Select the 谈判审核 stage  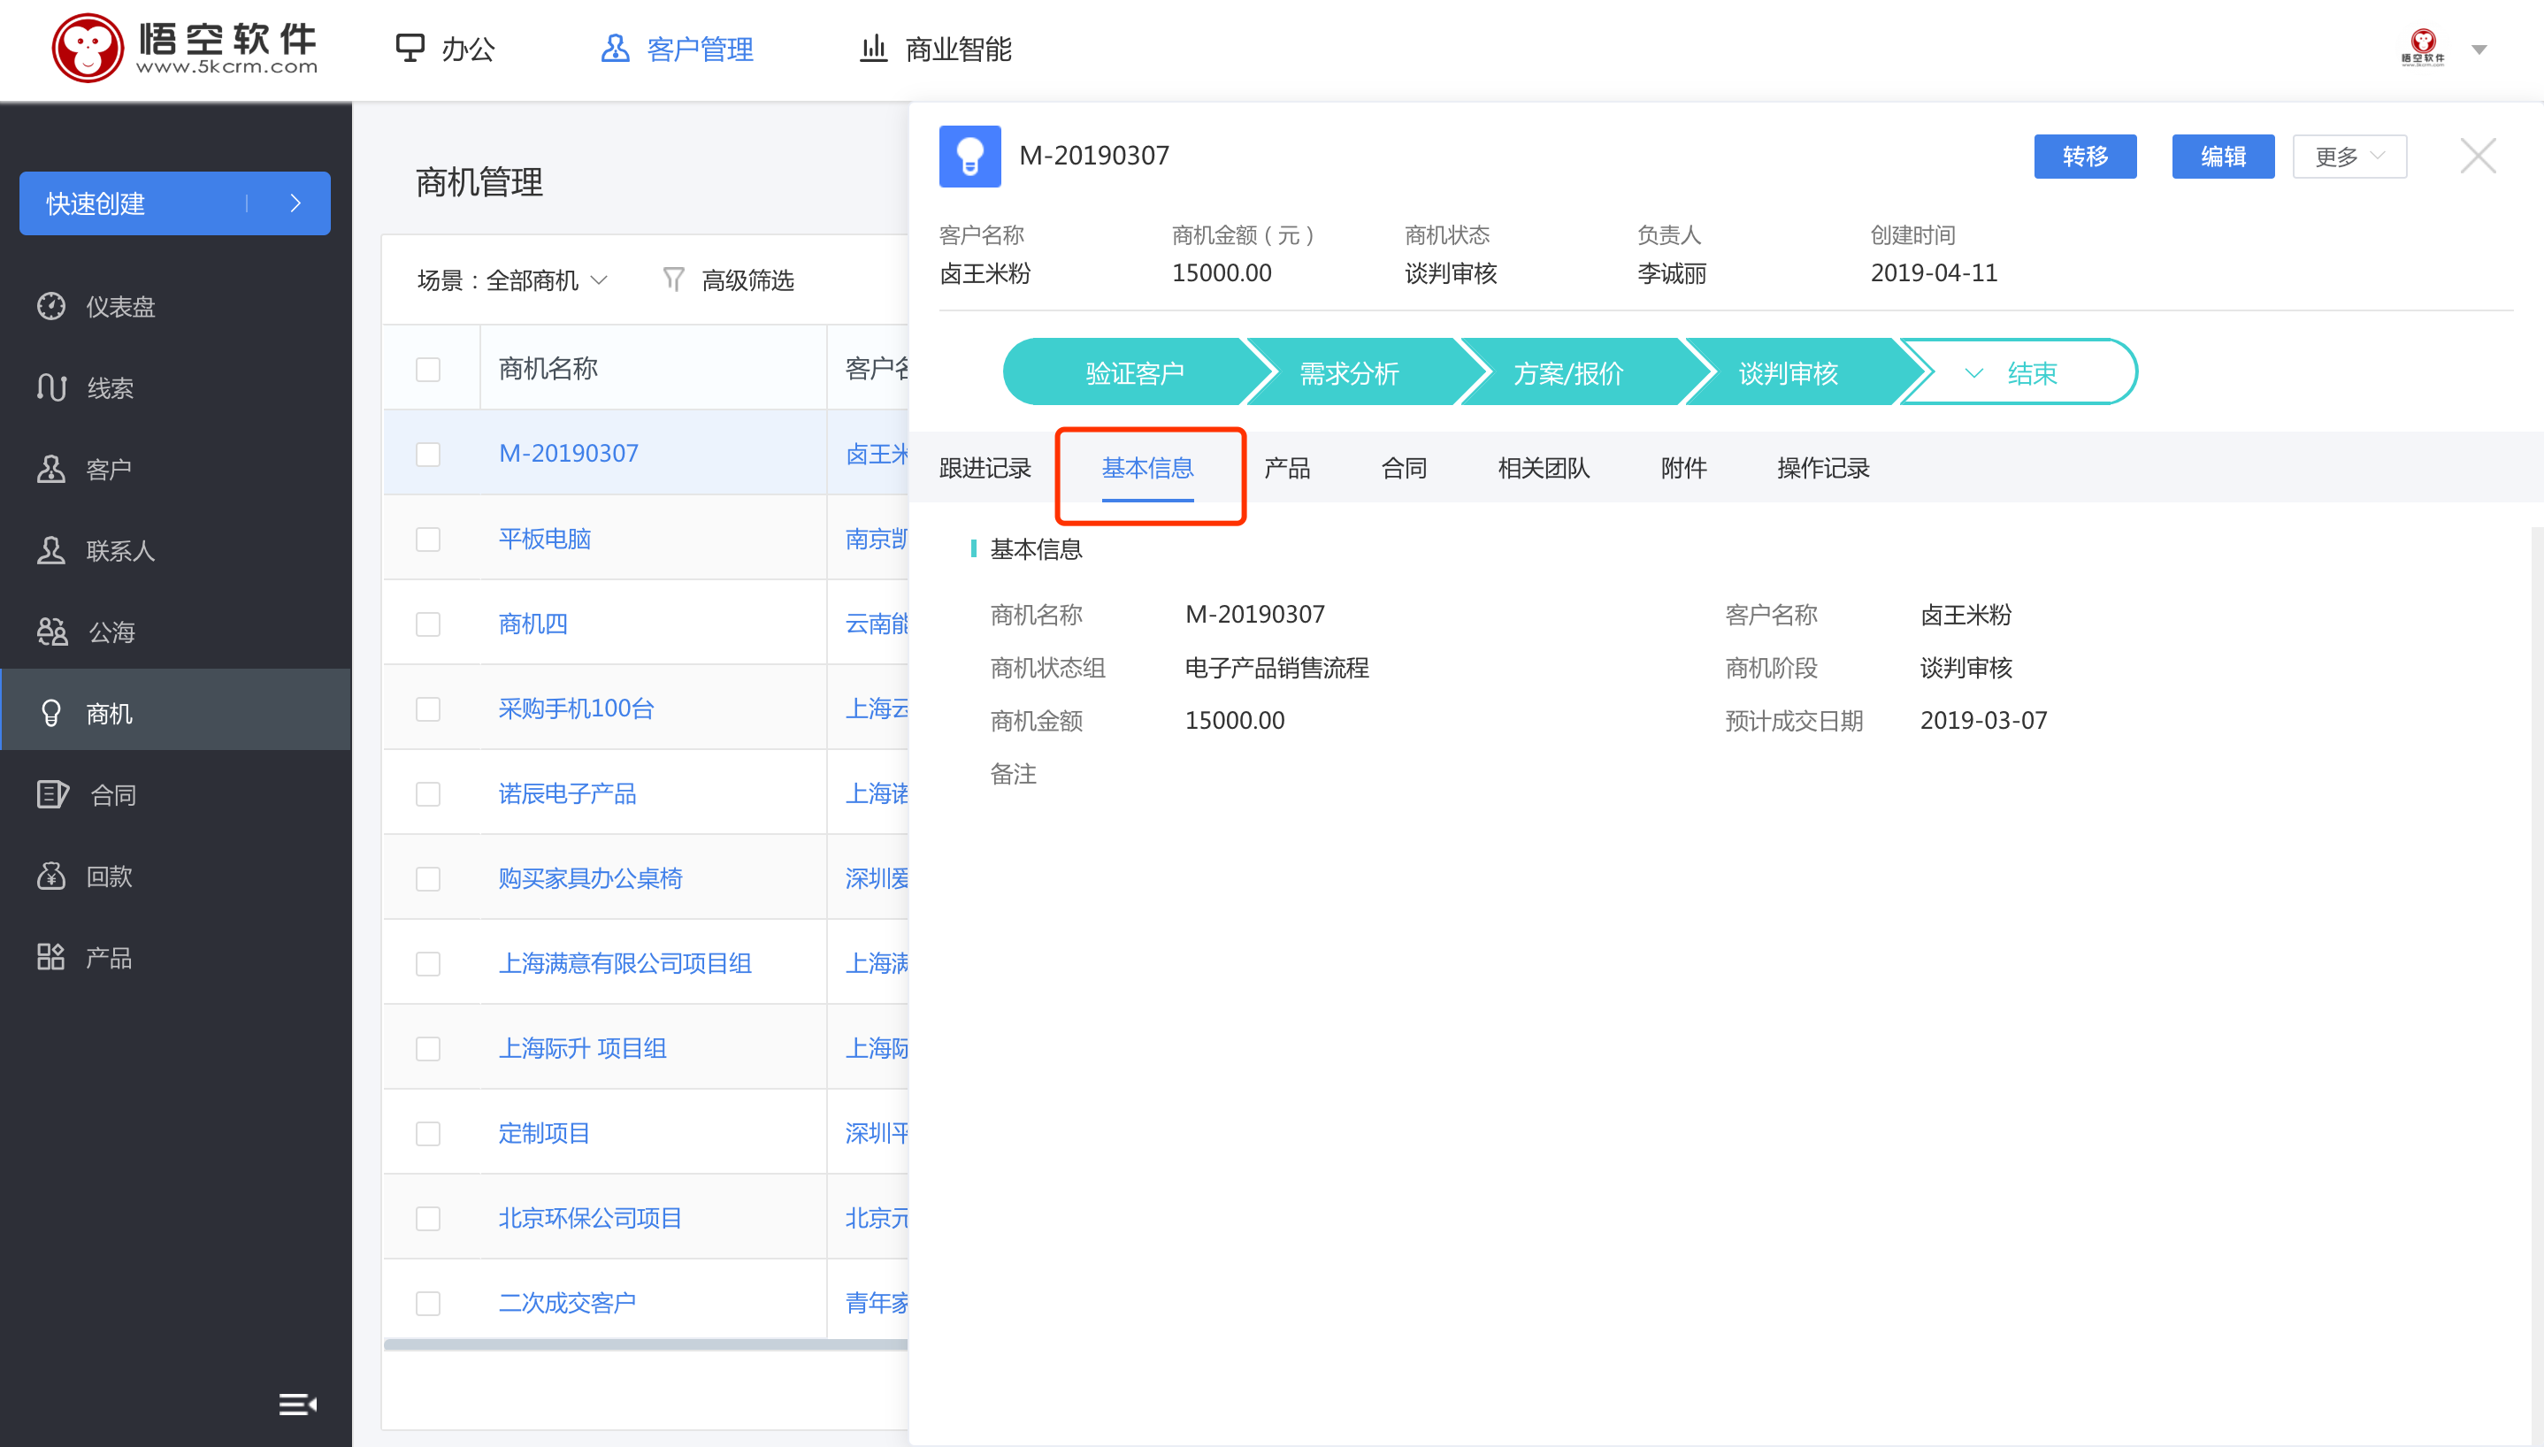[1788, 372]
